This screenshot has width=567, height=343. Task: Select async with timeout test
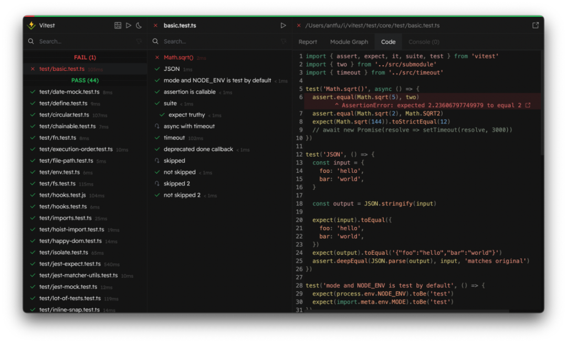click(220, 126)
